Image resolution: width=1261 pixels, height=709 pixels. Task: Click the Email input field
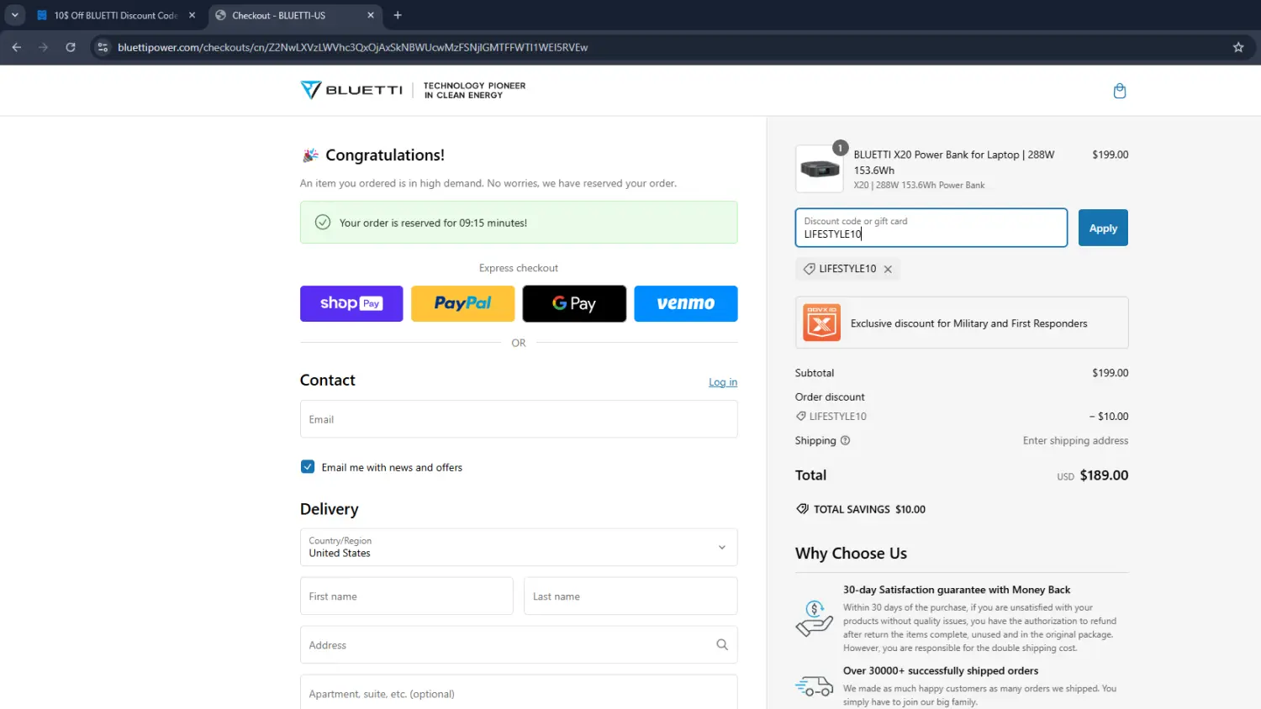pyautogui.click(x=518, y=419)
